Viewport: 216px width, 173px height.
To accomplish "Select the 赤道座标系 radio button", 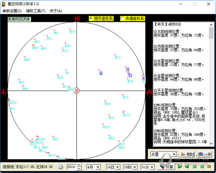I will (x=132, y=18).
